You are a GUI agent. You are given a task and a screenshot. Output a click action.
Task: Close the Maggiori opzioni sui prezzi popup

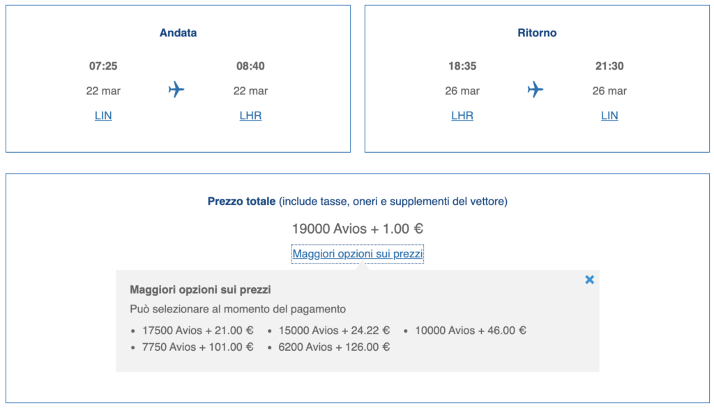(x=589, y=280)
